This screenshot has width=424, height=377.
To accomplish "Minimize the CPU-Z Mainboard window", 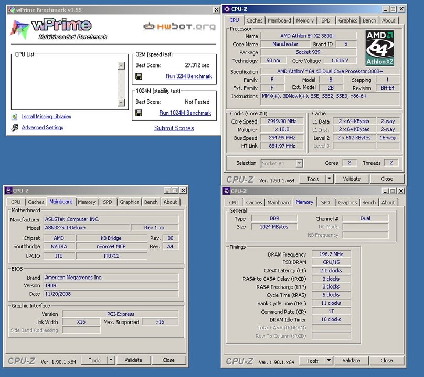I will tap(167, 191).
